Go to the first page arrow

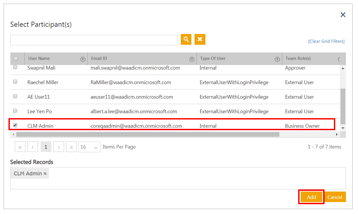[x=20, y=147]
